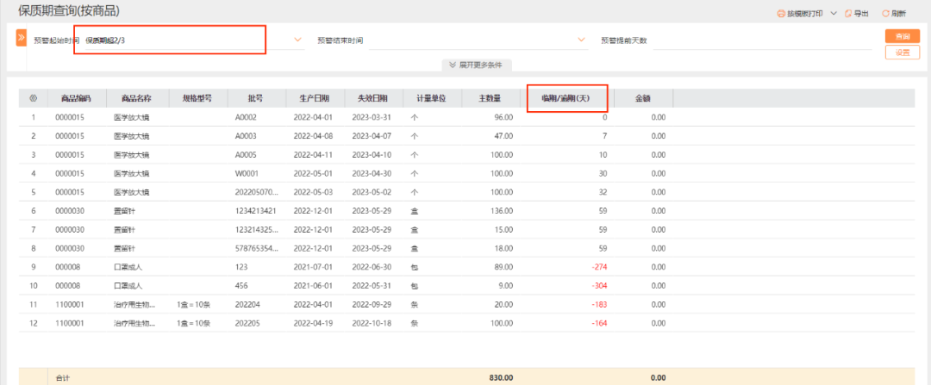Click overdue value -304
931x385 pixels.
(599, 286)
